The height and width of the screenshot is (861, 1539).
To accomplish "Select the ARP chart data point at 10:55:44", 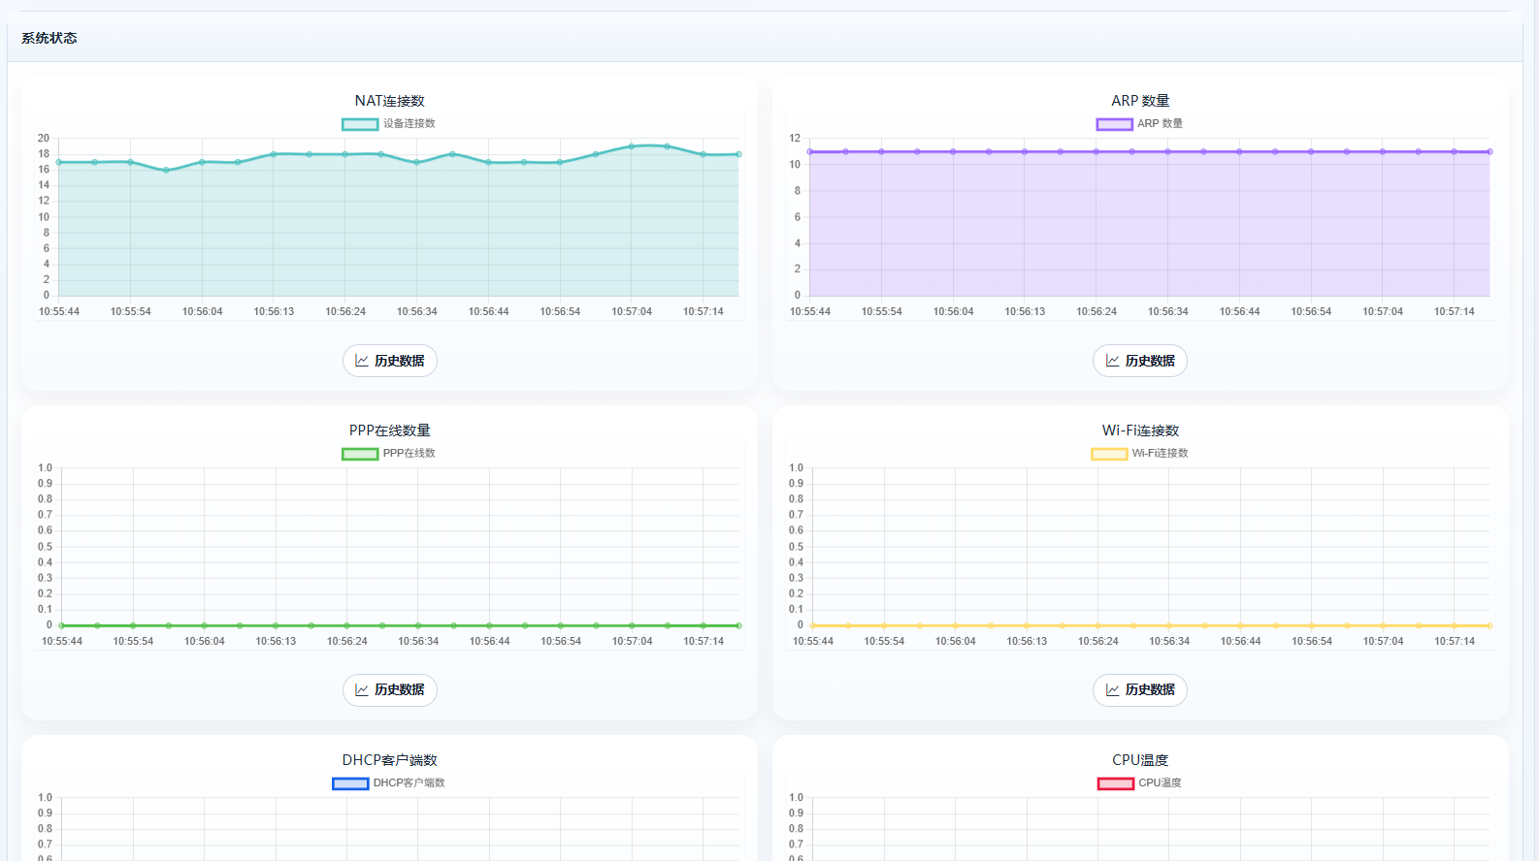I will [810, 151].
